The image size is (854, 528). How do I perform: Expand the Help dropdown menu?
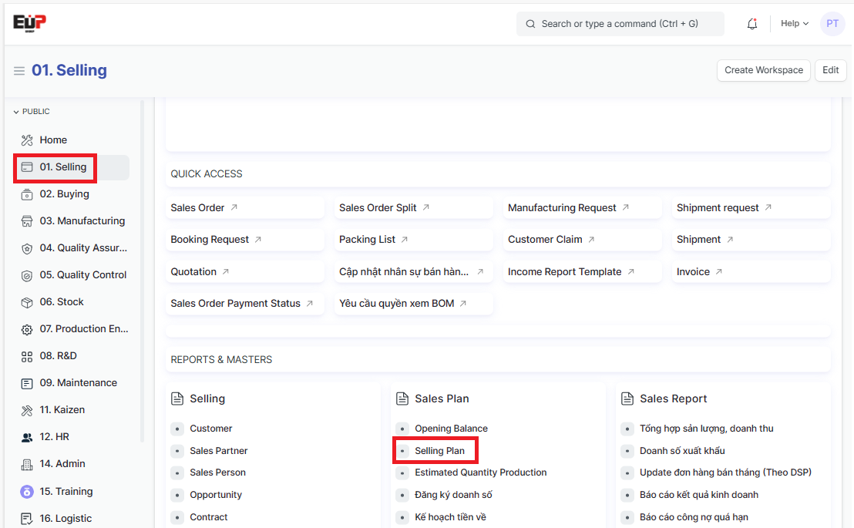[x=794, y=24]
